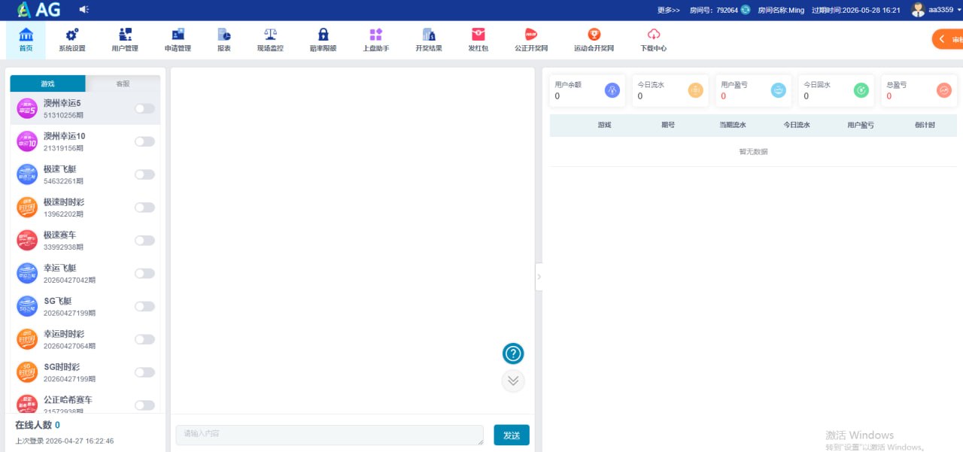Open 赔率限额 with the padlock icon

(324, 40)
